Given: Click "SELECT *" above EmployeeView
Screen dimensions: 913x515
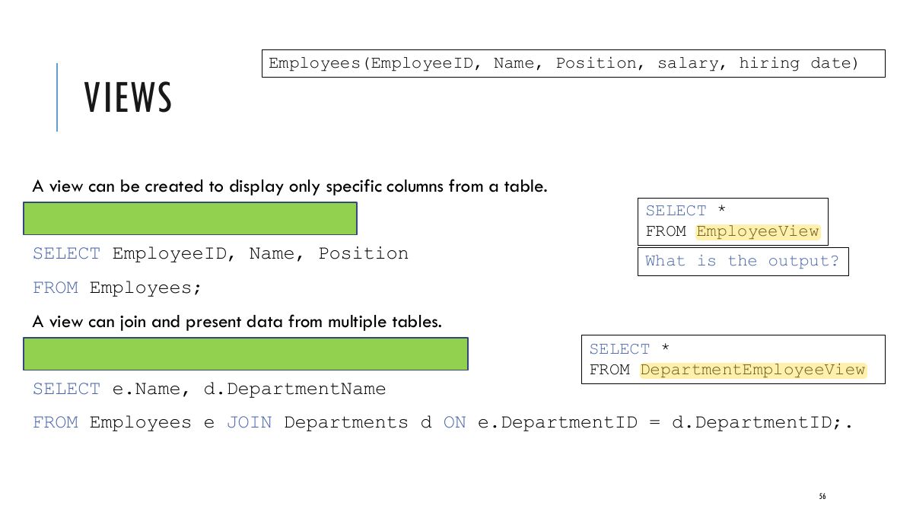Looking at the screenshot, I should [x=686, y=211].
